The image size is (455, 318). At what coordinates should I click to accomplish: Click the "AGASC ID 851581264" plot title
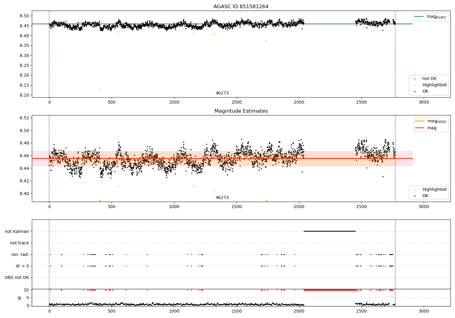(x=241, y=7)
